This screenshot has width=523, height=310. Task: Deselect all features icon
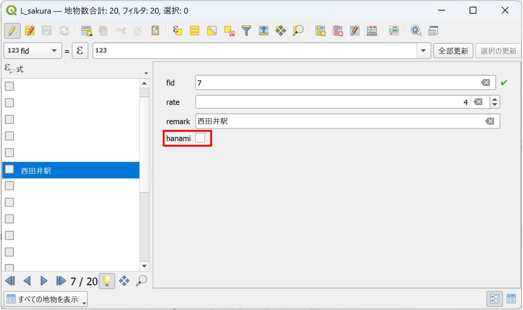229,31
